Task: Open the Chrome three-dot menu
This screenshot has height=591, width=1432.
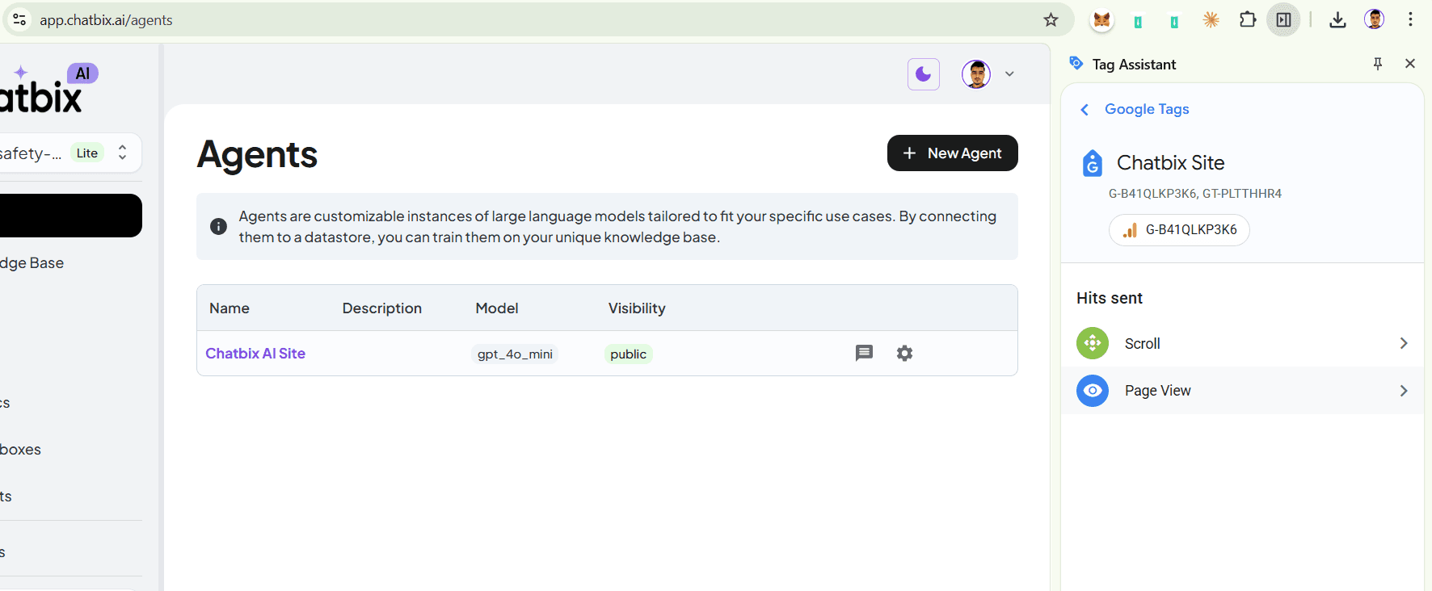Action: coord(1410,19)
